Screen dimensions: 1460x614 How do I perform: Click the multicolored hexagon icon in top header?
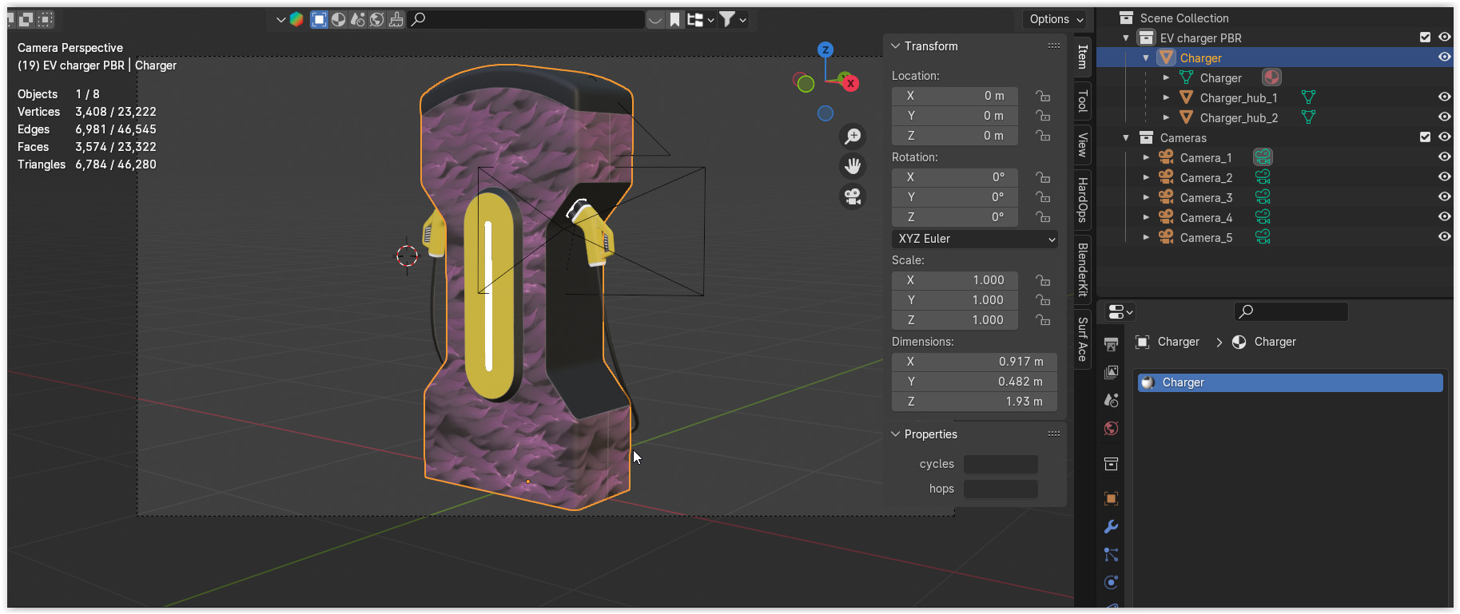tap(296, 19)
